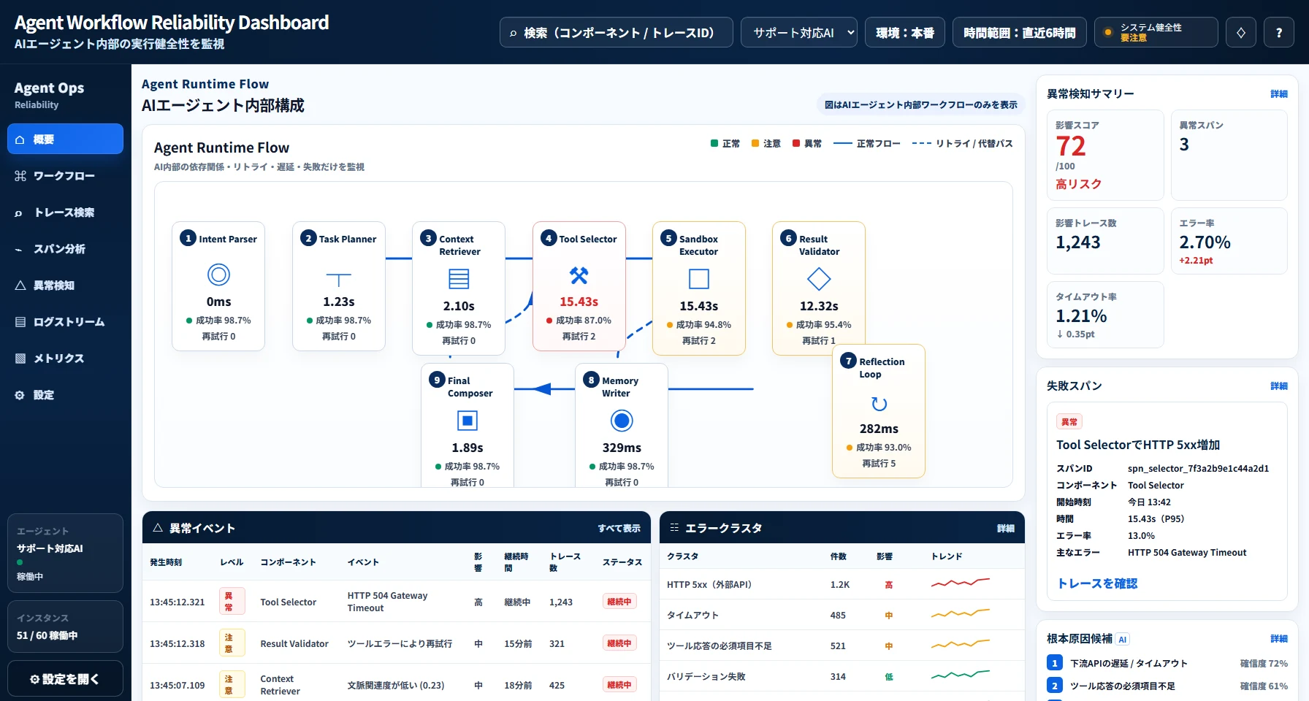Open ログストリーム in the sidebar
Viewport: 1309px width, 701px height.
[65, 321]
